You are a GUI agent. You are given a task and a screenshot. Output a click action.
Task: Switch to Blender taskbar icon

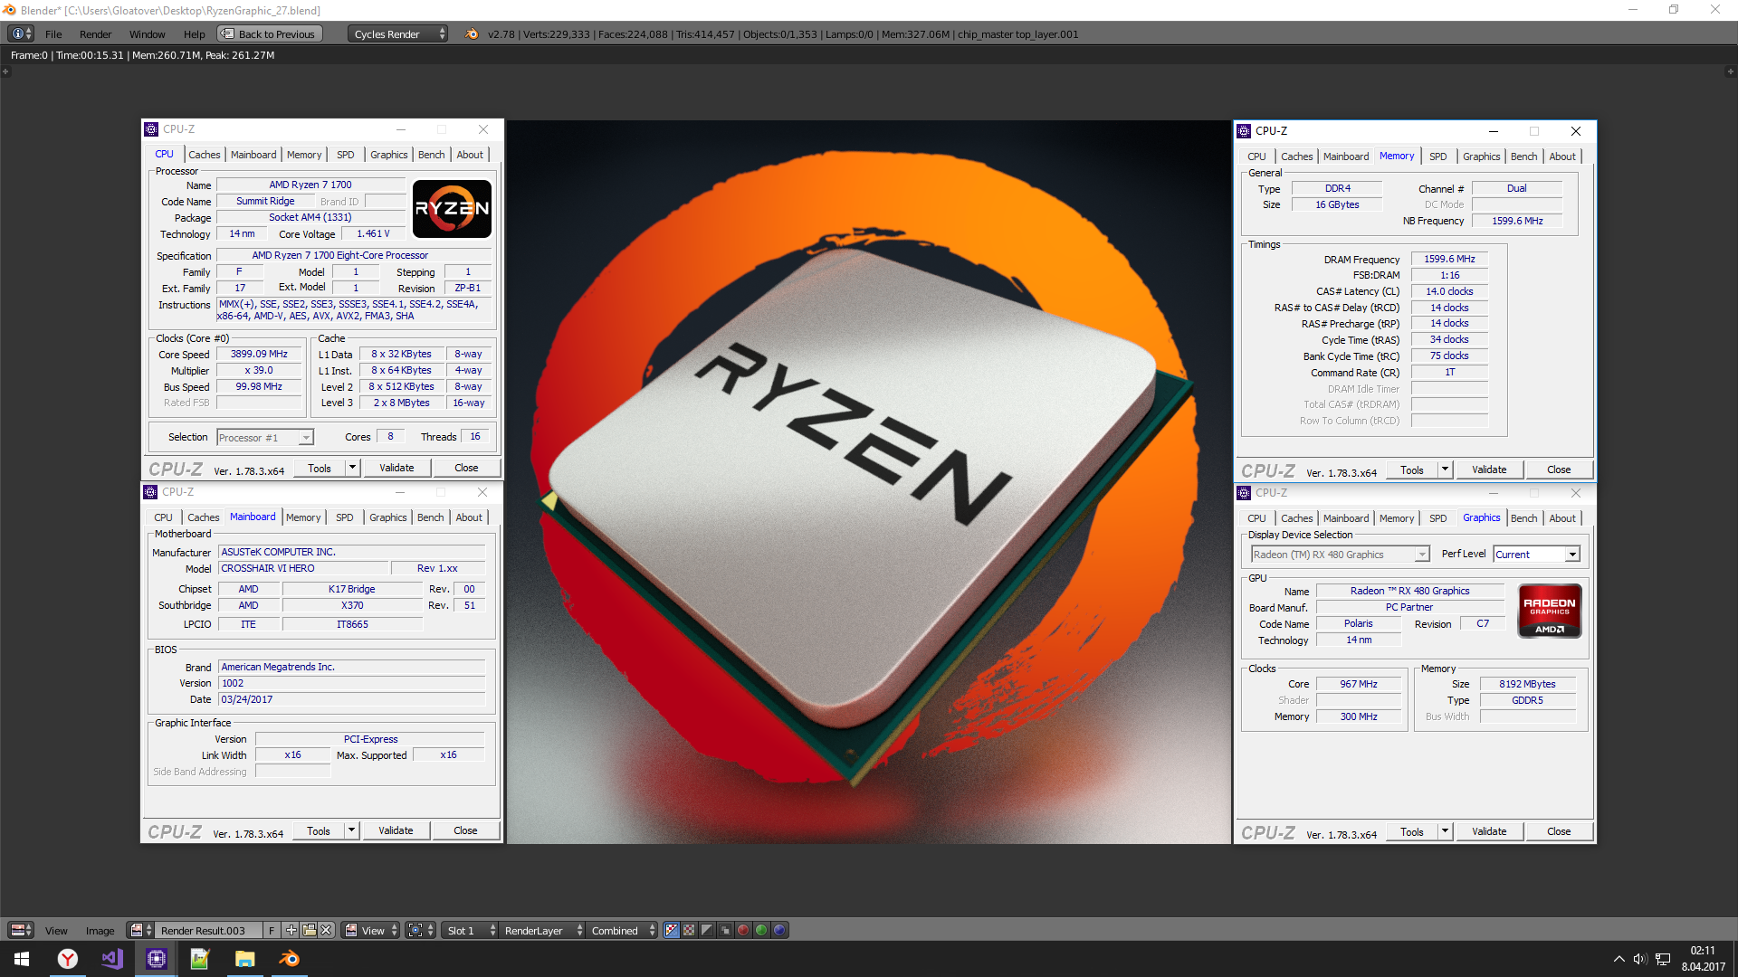(289, 959)
